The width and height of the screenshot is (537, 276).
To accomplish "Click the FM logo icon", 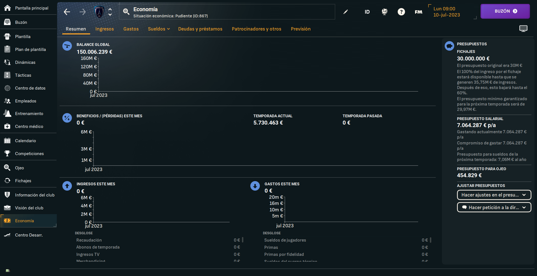I will [418, 12].
